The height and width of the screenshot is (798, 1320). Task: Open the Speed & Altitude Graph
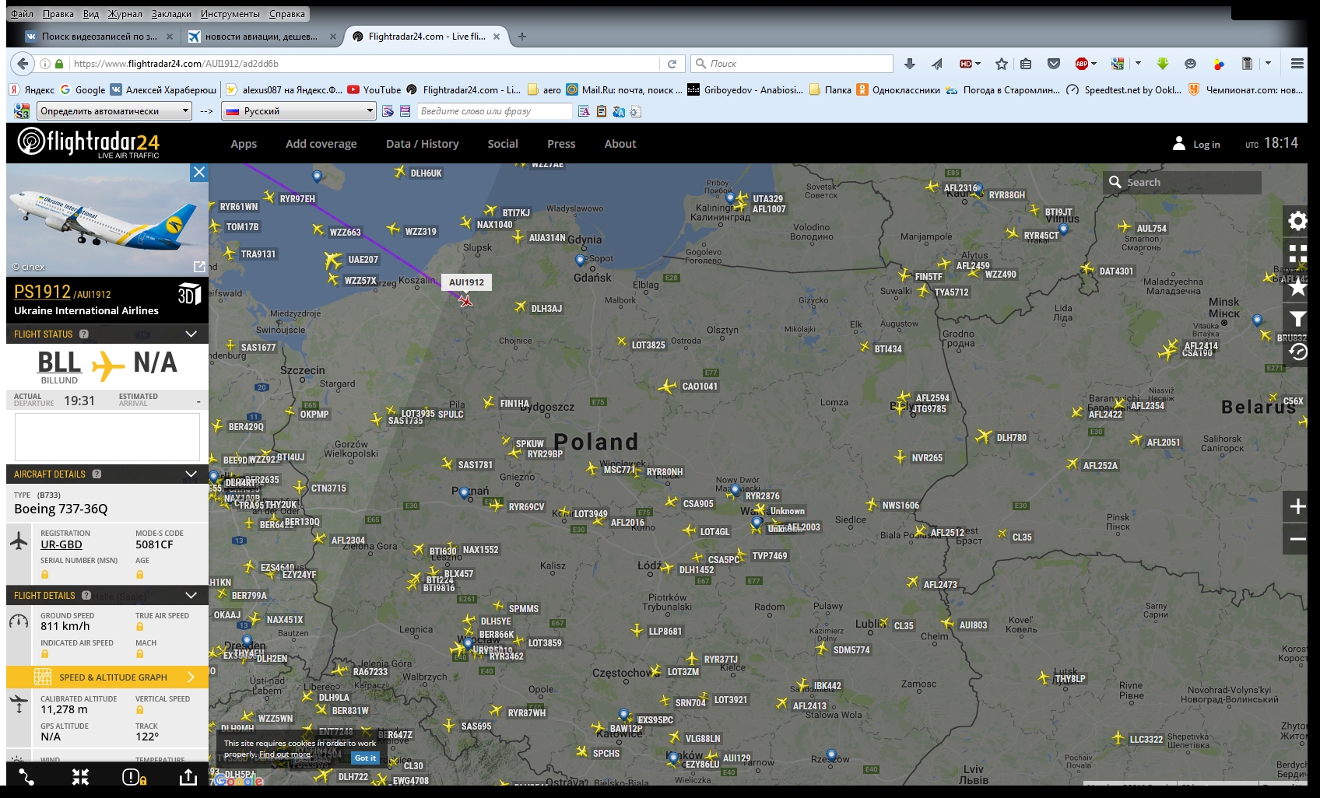[x=107, y=677]
